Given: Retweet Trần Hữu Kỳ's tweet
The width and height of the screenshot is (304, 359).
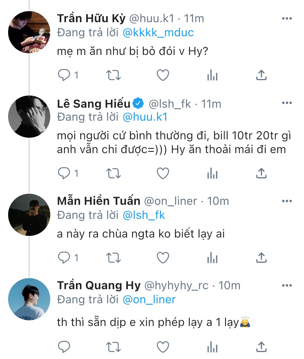Looking at the screenshot, I should pyautogui.click(x=113, y=75).
